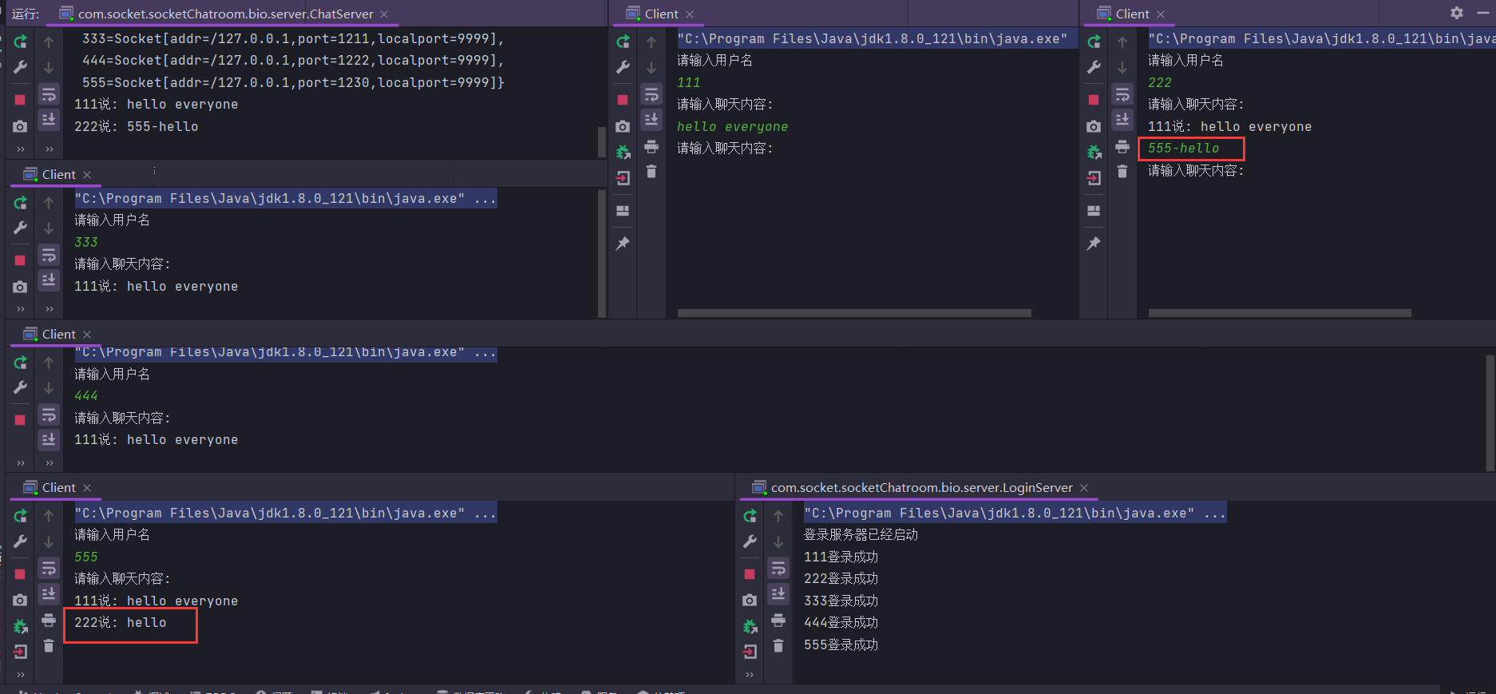Viewport: 1496px width, 694px height.
Task: Close the LoginServer tab
Action: pos(1084,488)
